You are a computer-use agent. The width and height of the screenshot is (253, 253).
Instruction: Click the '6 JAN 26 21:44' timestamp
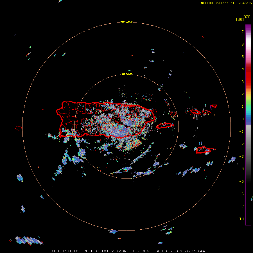(x=187, y=251)
